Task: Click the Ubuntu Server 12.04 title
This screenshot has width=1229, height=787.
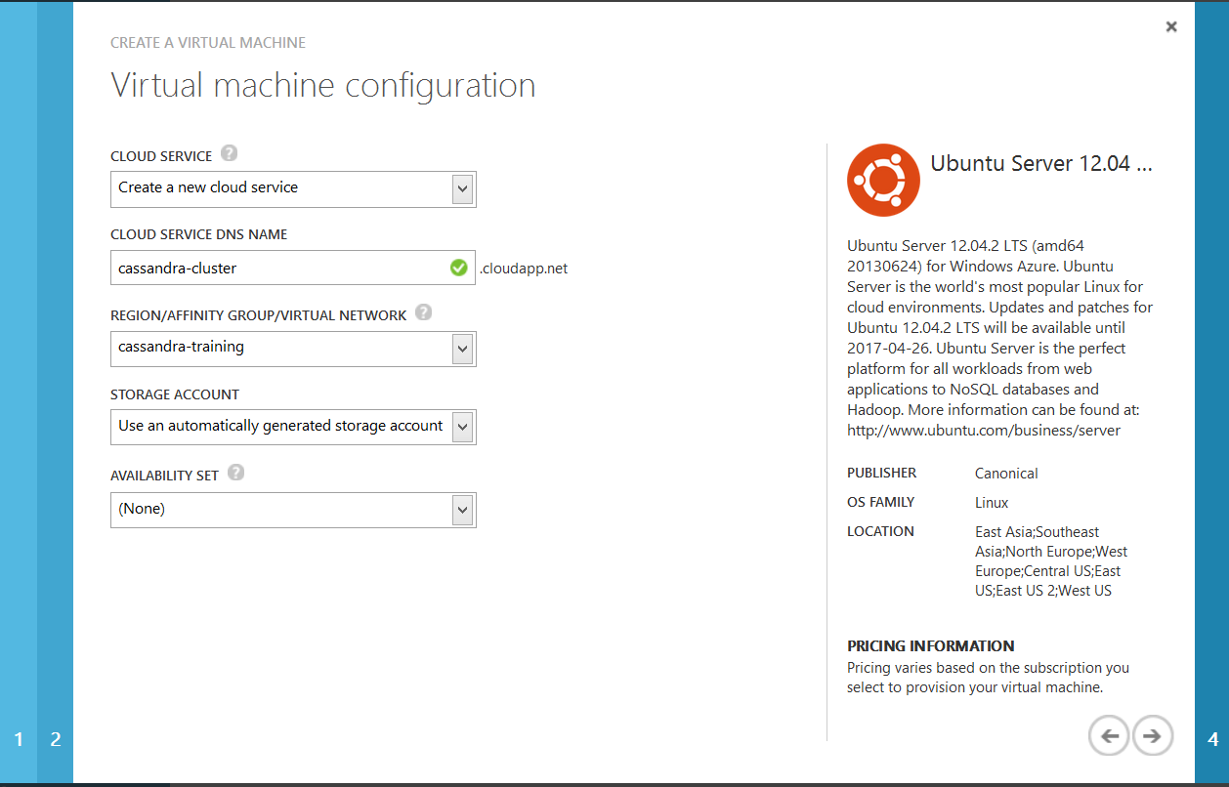Action: [x=1041, y=163]
